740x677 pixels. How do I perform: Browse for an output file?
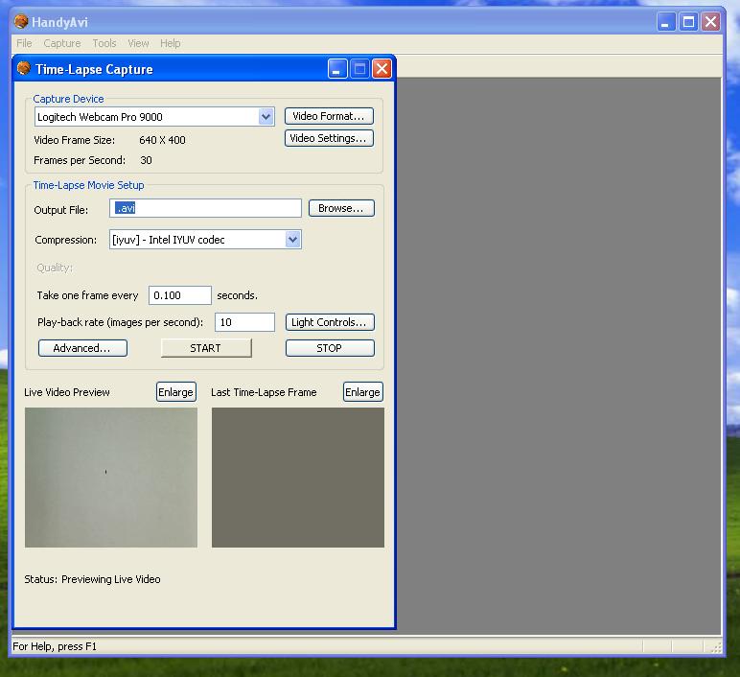click(x=341, y=208)
